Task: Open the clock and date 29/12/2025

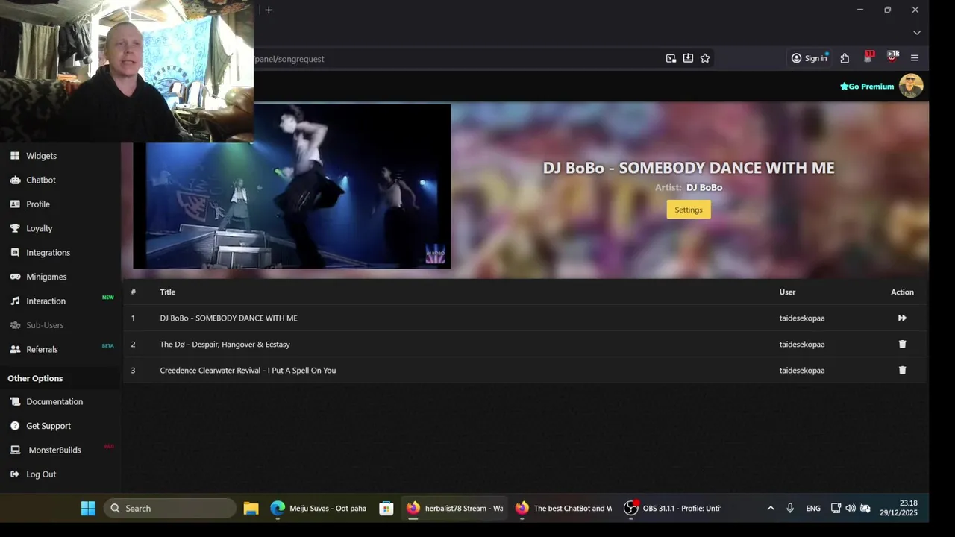Action: pos(898,508)
